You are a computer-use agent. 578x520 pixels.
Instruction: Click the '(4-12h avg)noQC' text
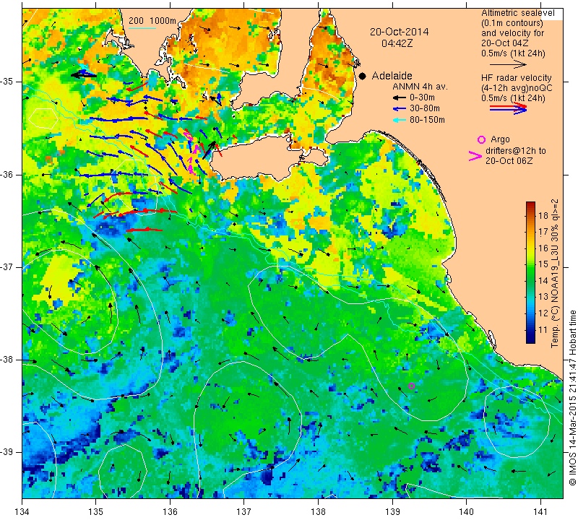(517, 88)
